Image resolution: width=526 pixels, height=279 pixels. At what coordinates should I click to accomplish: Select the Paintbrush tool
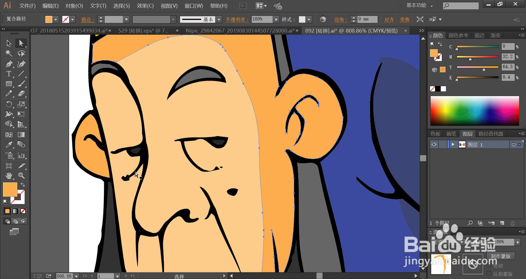(x=21, y=84)
